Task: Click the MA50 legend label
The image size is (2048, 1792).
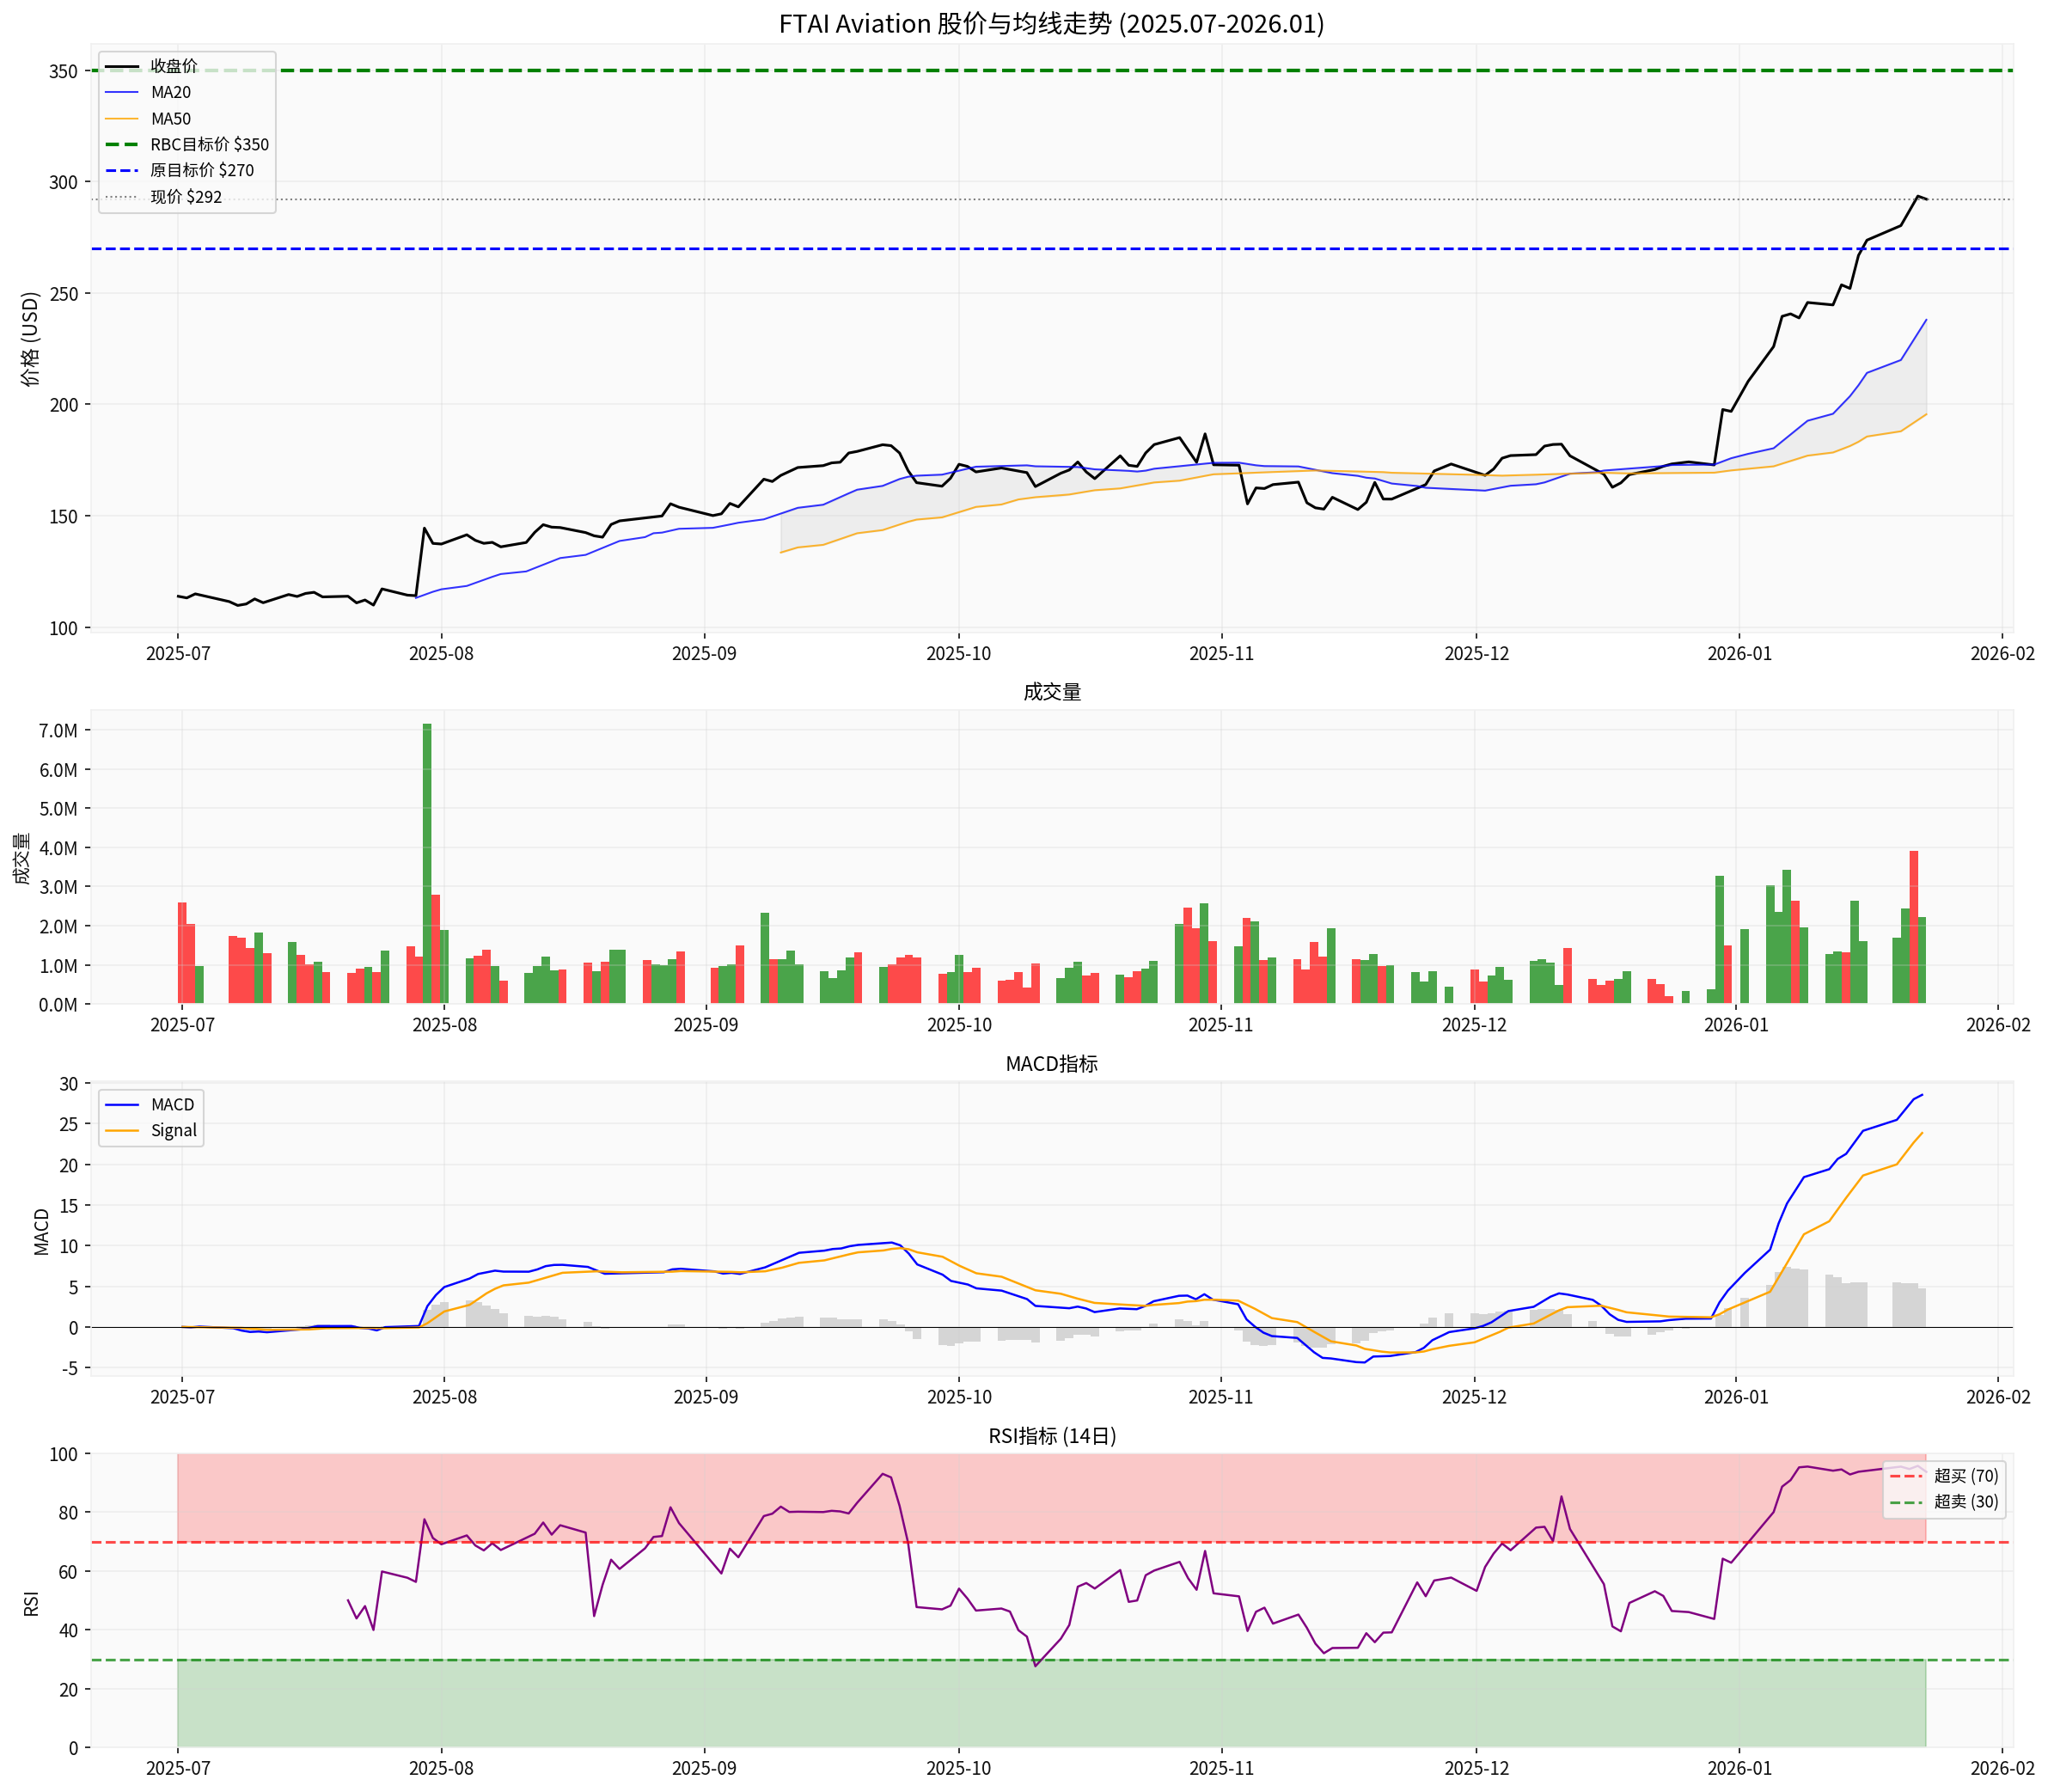Action: (170, 118)
